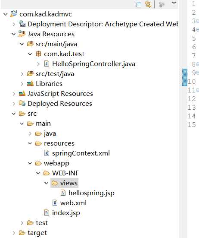Click the springContext.xml file icon
The width and height of the screenshot is (199, 238).
click(47, 153)
